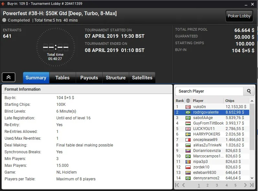Go to the last page of players
Viewport: 258px width, 191px height.
tap(252, 185)
